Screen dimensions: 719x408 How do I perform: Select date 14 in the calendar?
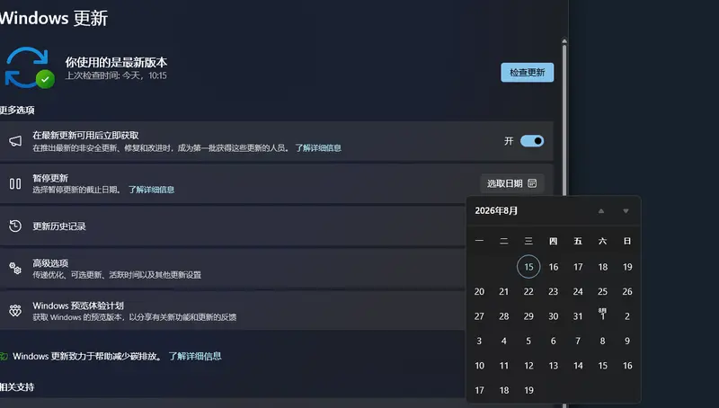point(578,366)
